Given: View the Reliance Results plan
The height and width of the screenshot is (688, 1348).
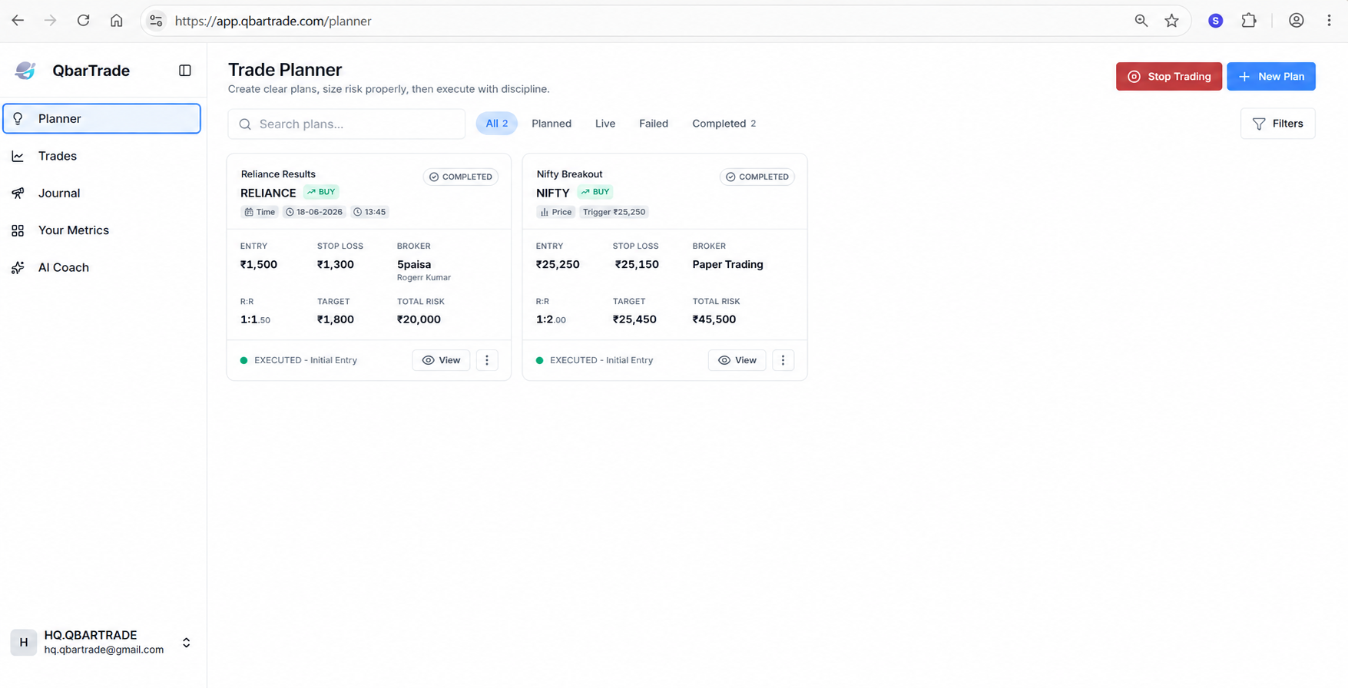Looking at the screenshot, I should point(441,360).
